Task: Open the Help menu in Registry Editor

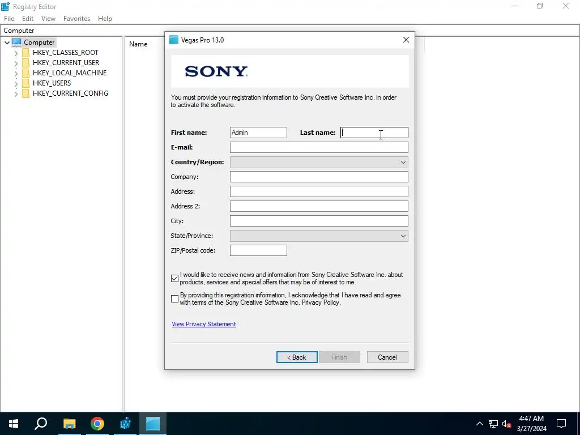Action: [x=105, y=19]
